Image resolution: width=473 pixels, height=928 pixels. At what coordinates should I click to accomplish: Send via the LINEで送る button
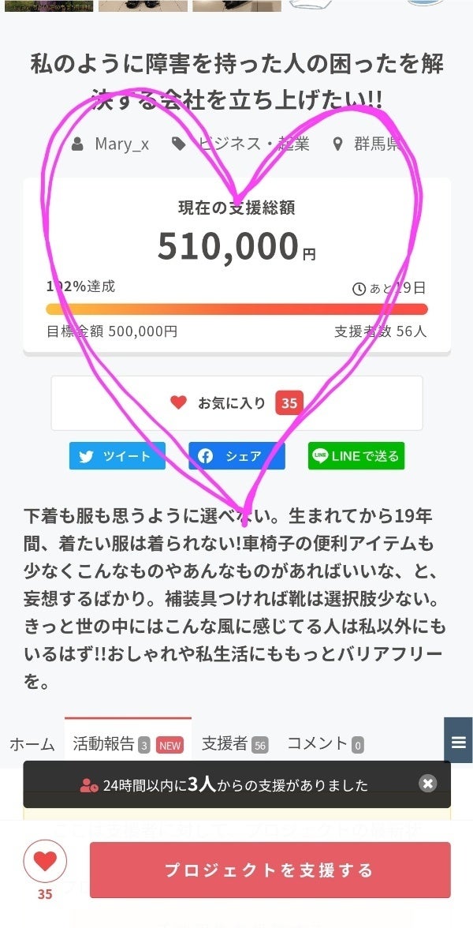pos(356,456)
